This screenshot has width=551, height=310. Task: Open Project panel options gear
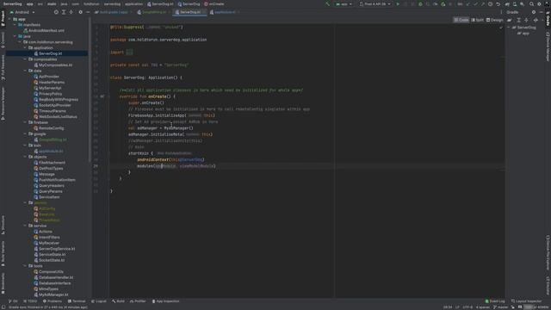80,12
